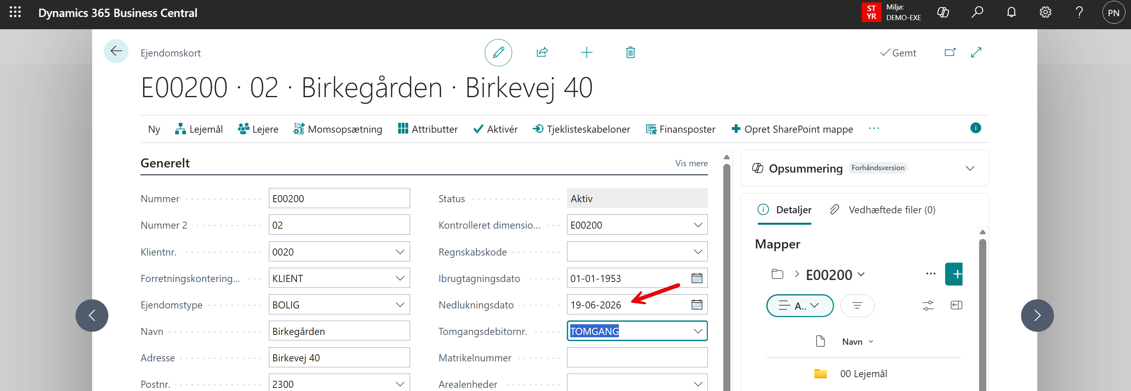Viewport: 1131px width, 391px height.
Task: Open the help question mark
Action: click(1079, 12)
